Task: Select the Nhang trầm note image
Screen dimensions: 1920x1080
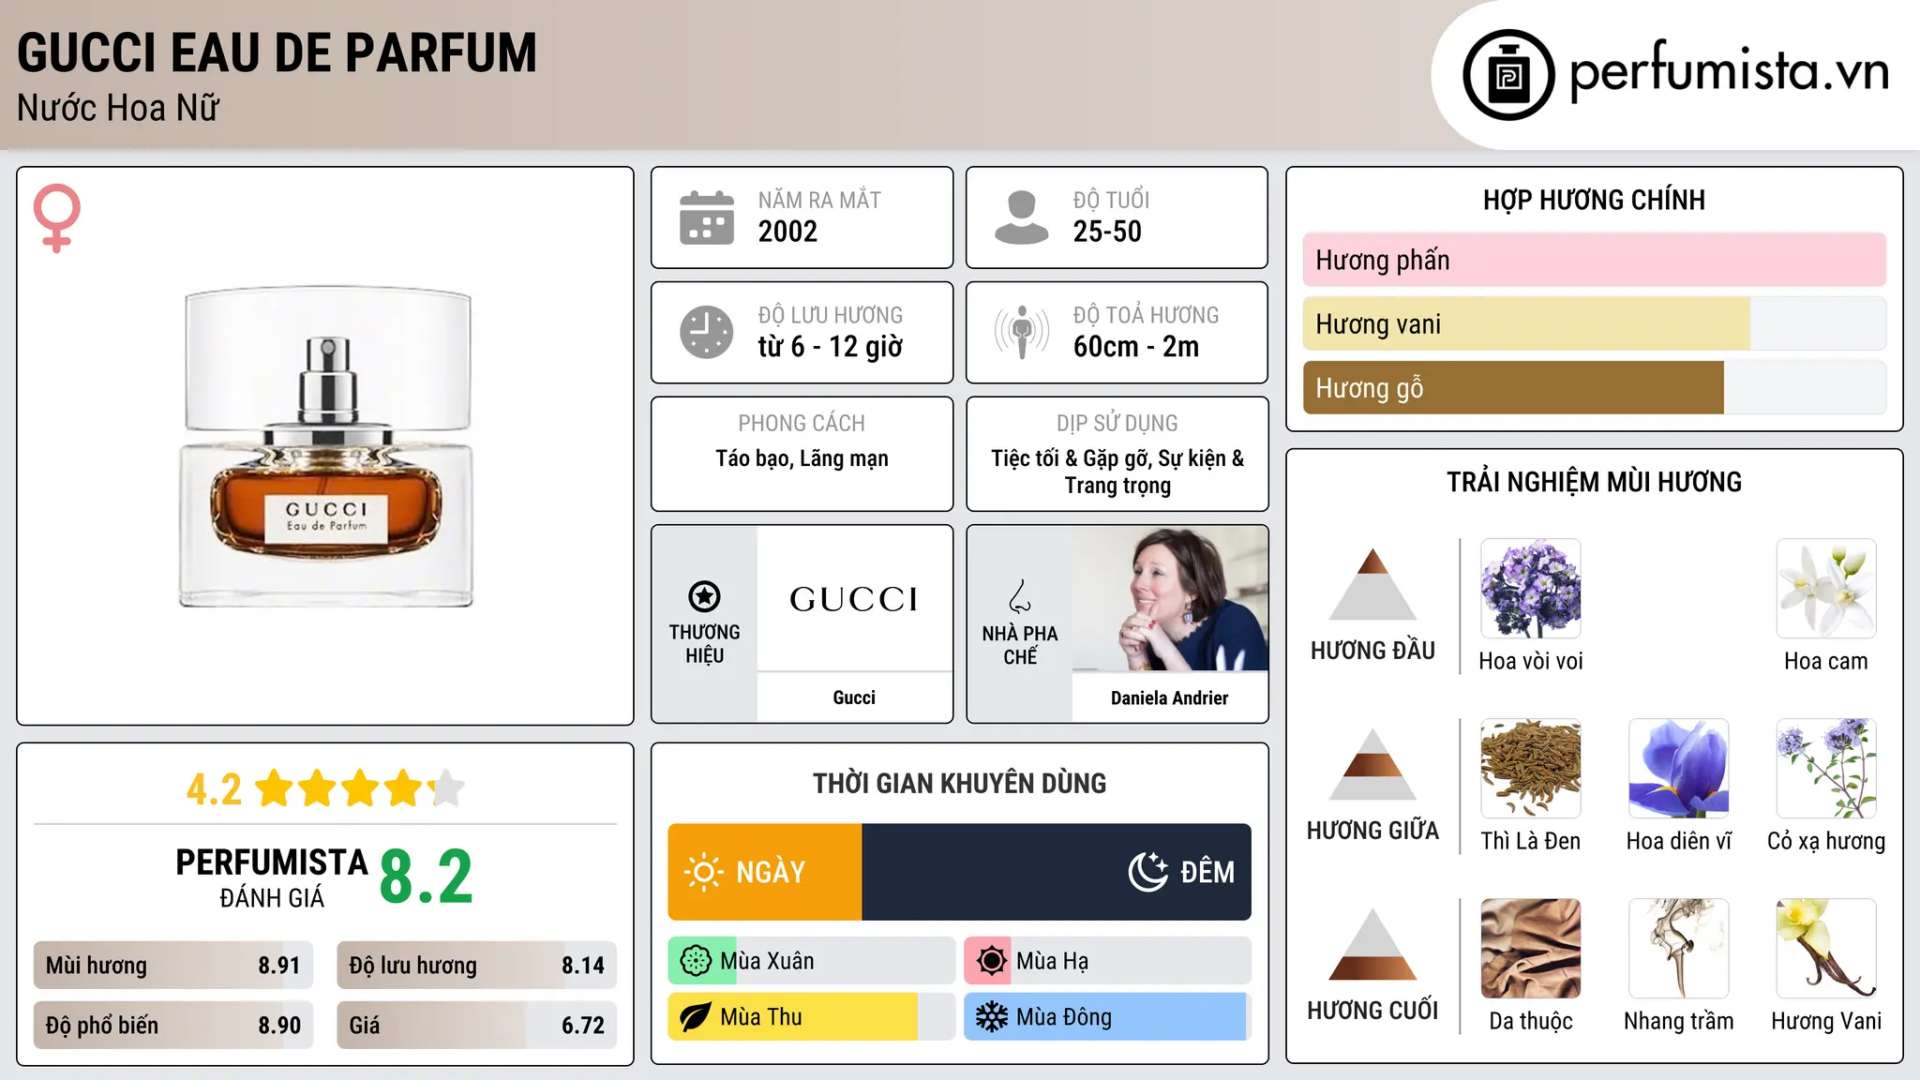Action: coord(1679,949)
